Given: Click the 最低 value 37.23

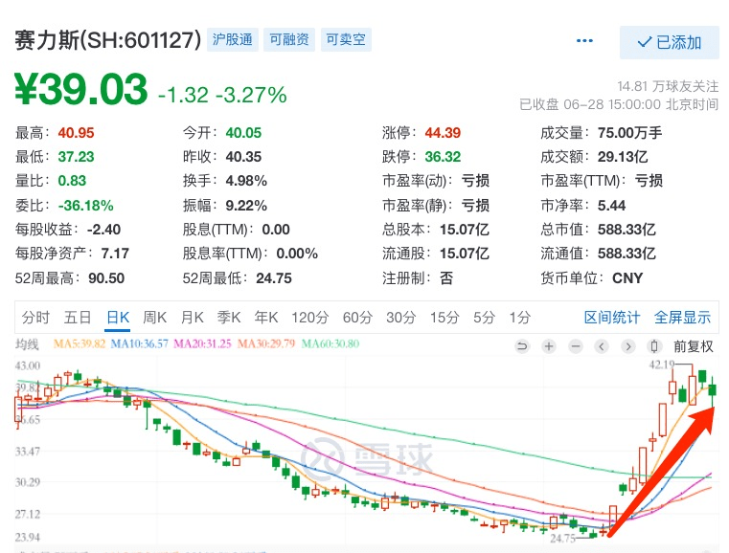Looking at the screenshot, I should tap(76, 157).
